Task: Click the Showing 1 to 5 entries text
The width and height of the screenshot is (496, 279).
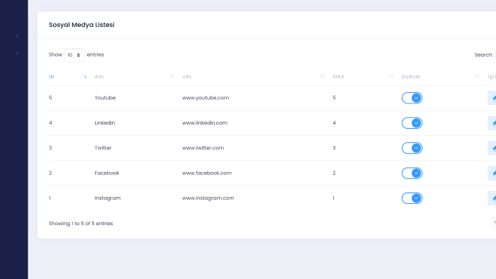Action: (x=81, y=223)
